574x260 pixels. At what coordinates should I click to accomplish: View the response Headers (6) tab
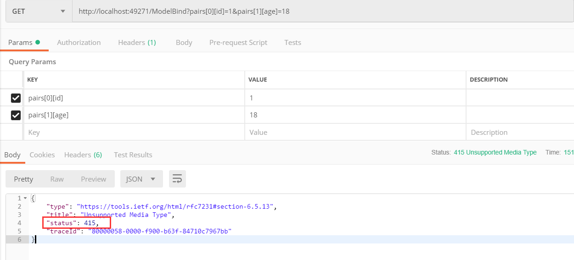[x=83, y=155]
